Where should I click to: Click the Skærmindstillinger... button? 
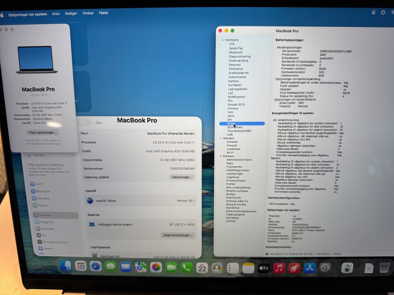tap(178, 235)
